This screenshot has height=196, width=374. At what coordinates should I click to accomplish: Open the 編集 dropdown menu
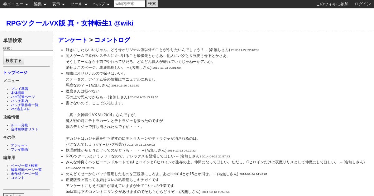pyautogui.click(x=40, y=4)
